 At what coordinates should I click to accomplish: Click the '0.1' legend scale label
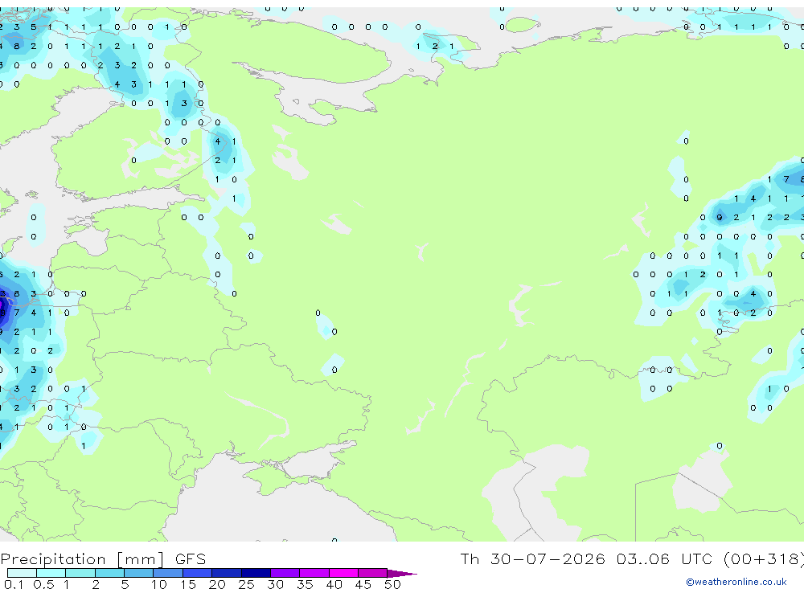pyautogui.click(x=14, y=584)
